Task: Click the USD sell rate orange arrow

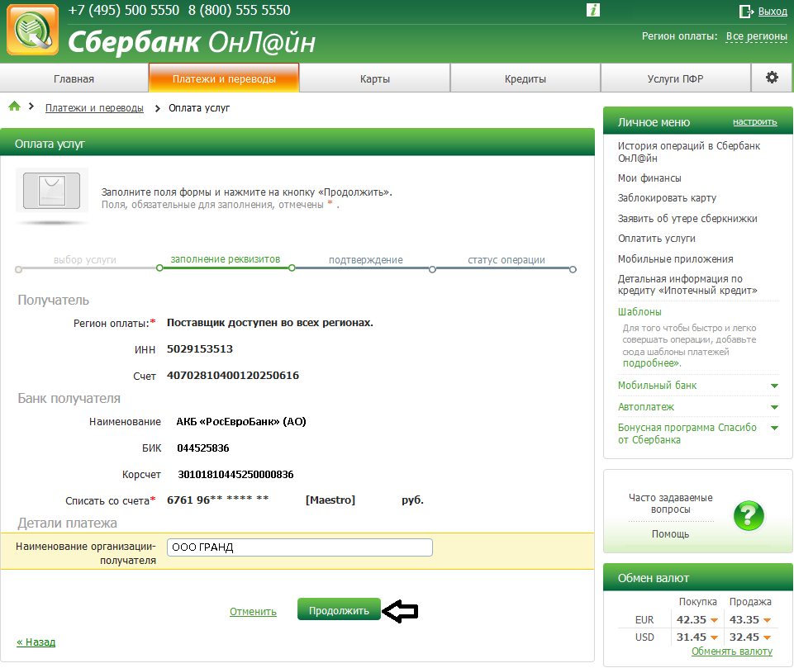Action: (x=767, y=637)
